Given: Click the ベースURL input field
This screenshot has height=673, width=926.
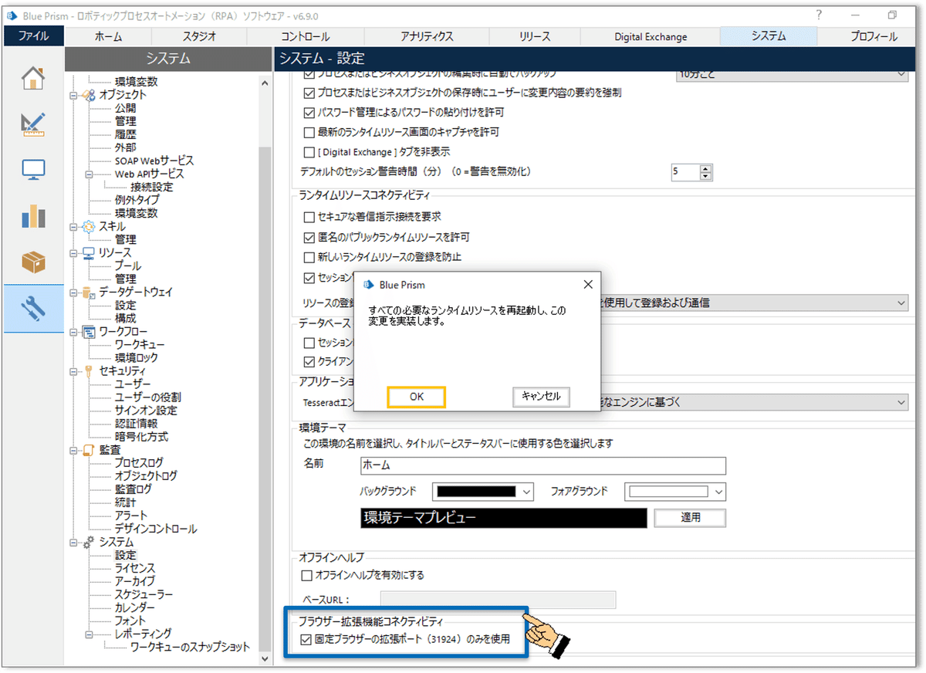Looking at the screenshot, I should [x=498, y=600].
